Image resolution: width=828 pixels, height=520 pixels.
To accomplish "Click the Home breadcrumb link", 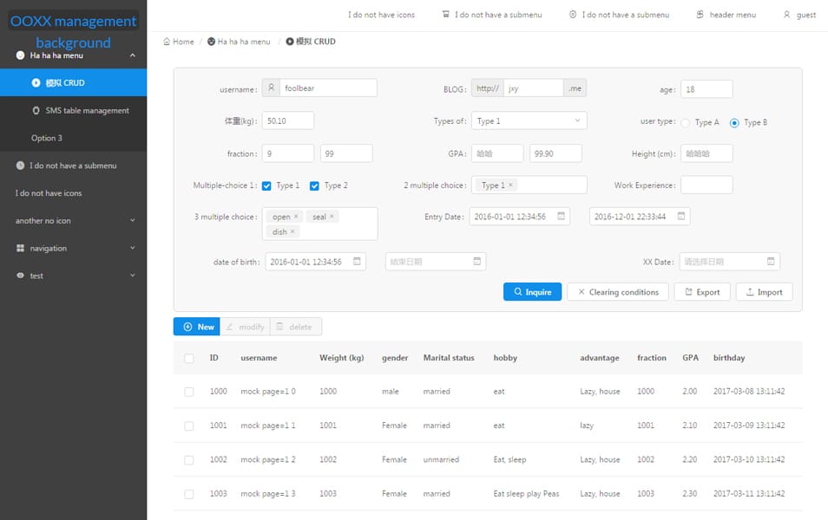I will (179, 41).
